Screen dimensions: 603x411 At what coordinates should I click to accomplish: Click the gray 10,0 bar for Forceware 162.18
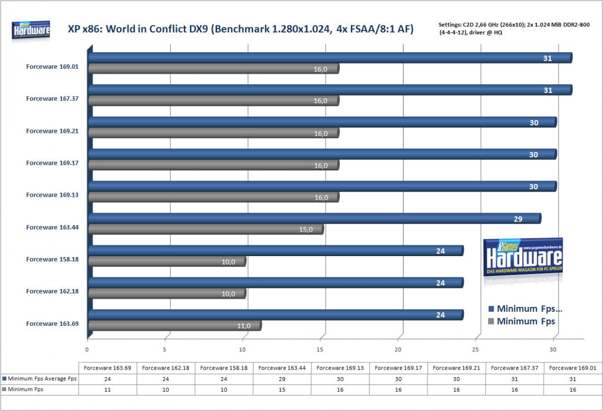tap(167, 294)
